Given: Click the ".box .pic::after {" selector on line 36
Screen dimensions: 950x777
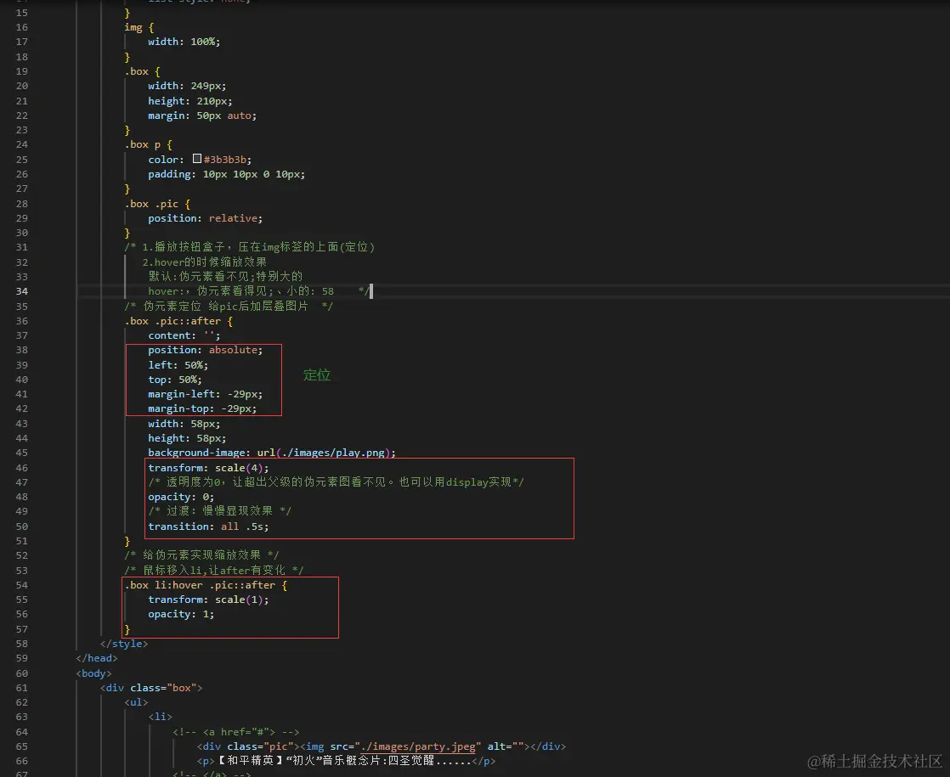Looking at the screenshot, I should (178, 321).
